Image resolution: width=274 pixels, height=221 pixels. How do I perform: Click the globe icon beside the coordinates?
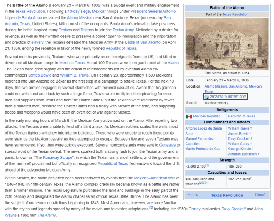click(207, 97)
